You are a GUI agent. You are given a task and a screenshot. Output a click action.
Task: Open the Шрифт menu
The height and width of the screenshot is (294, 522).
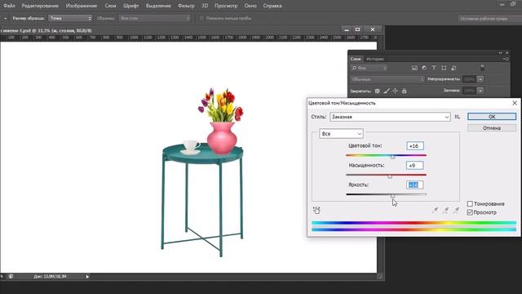[x=130, y=6]
